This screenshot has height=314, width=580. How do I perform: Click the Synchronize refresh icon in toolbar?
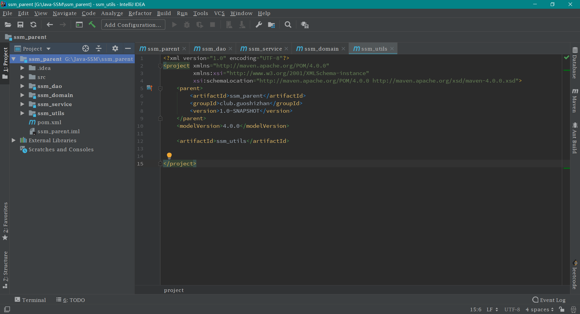pyautogui.click(x=33, y=25)
